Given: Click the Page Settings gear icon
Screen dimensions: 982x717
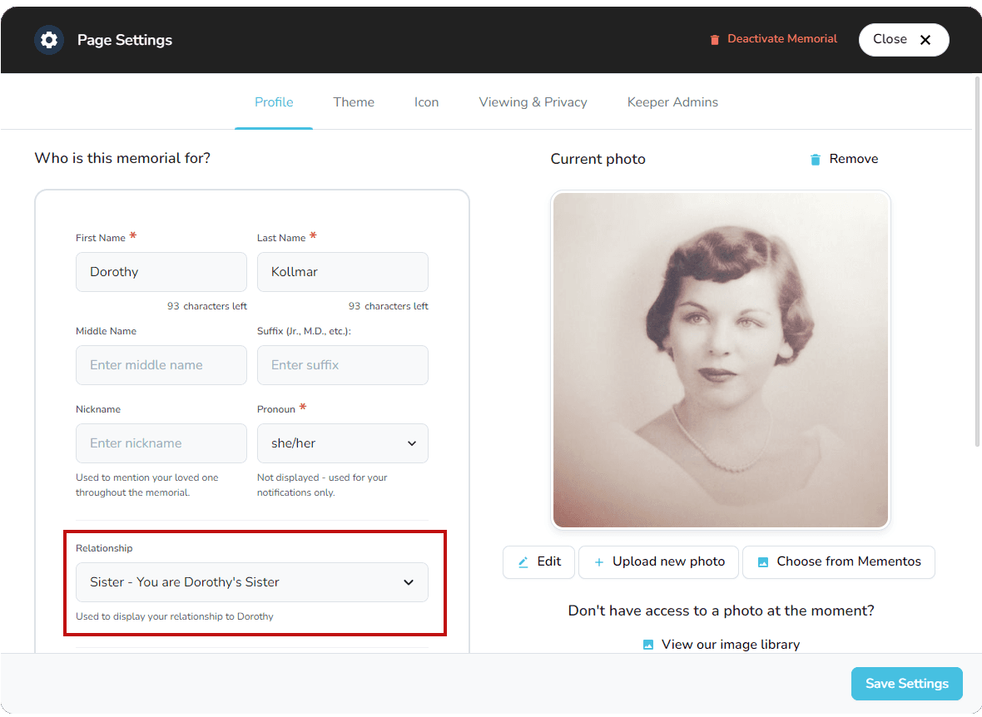Looking at the screenshot, I should 48,39.
